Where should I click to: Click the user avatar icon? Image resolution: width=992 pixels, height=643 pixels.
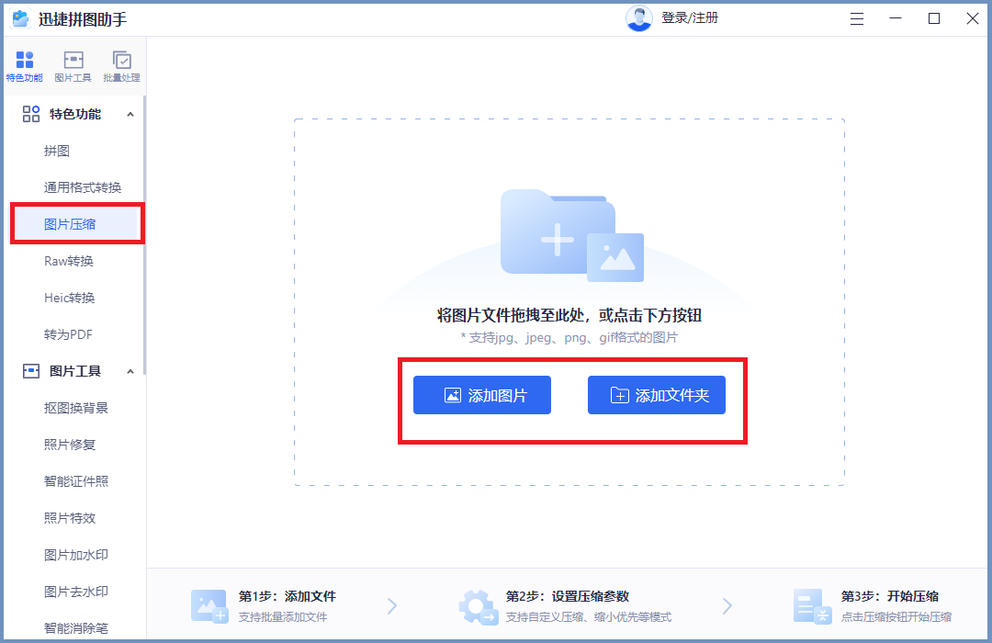639,18
